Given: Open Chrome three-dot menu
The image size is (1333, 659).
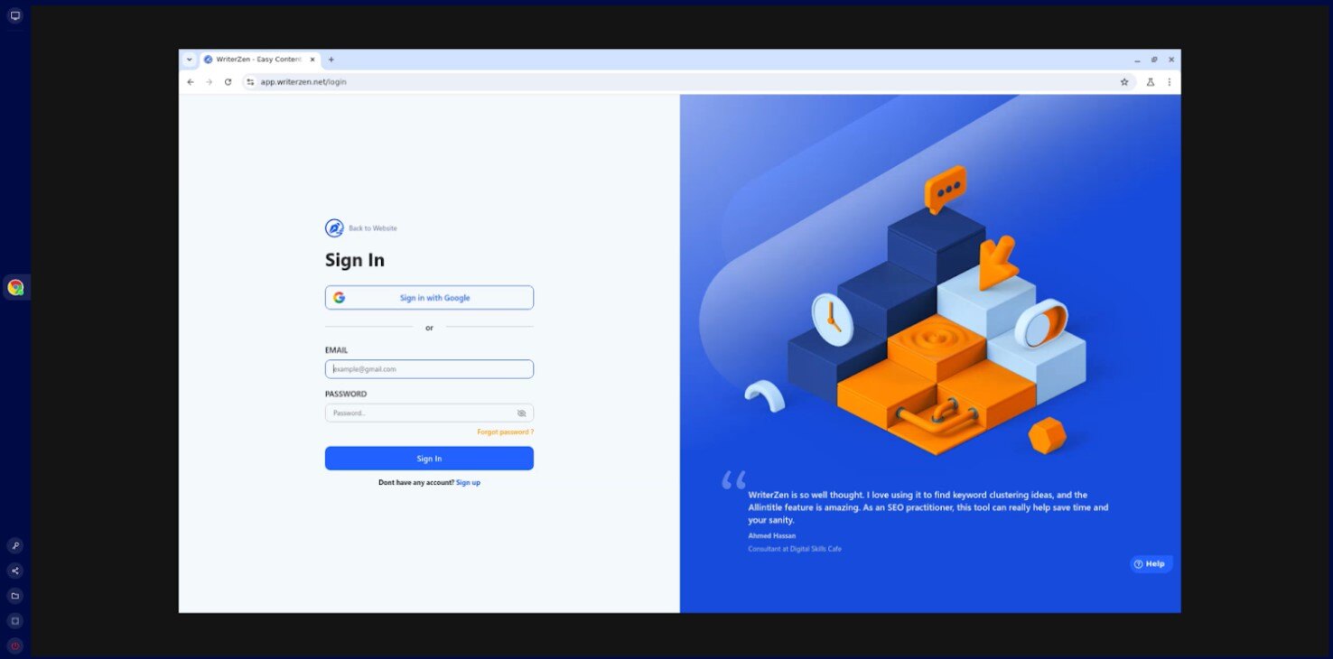Looking at the screenshot, I should coord(1170,82).
